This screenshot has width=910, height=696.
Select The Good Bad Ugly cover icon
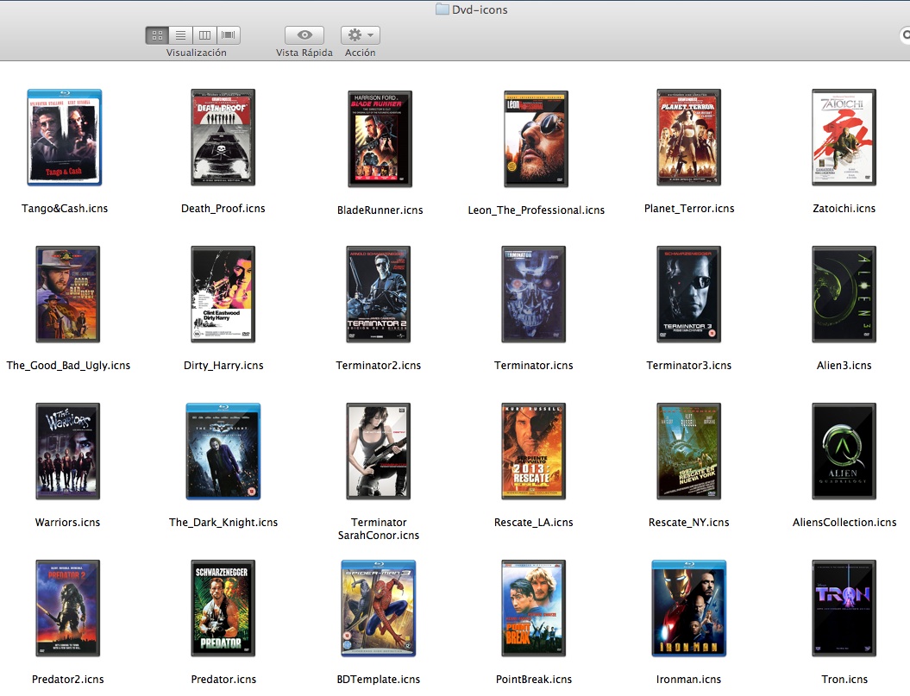tap(68, 294)
